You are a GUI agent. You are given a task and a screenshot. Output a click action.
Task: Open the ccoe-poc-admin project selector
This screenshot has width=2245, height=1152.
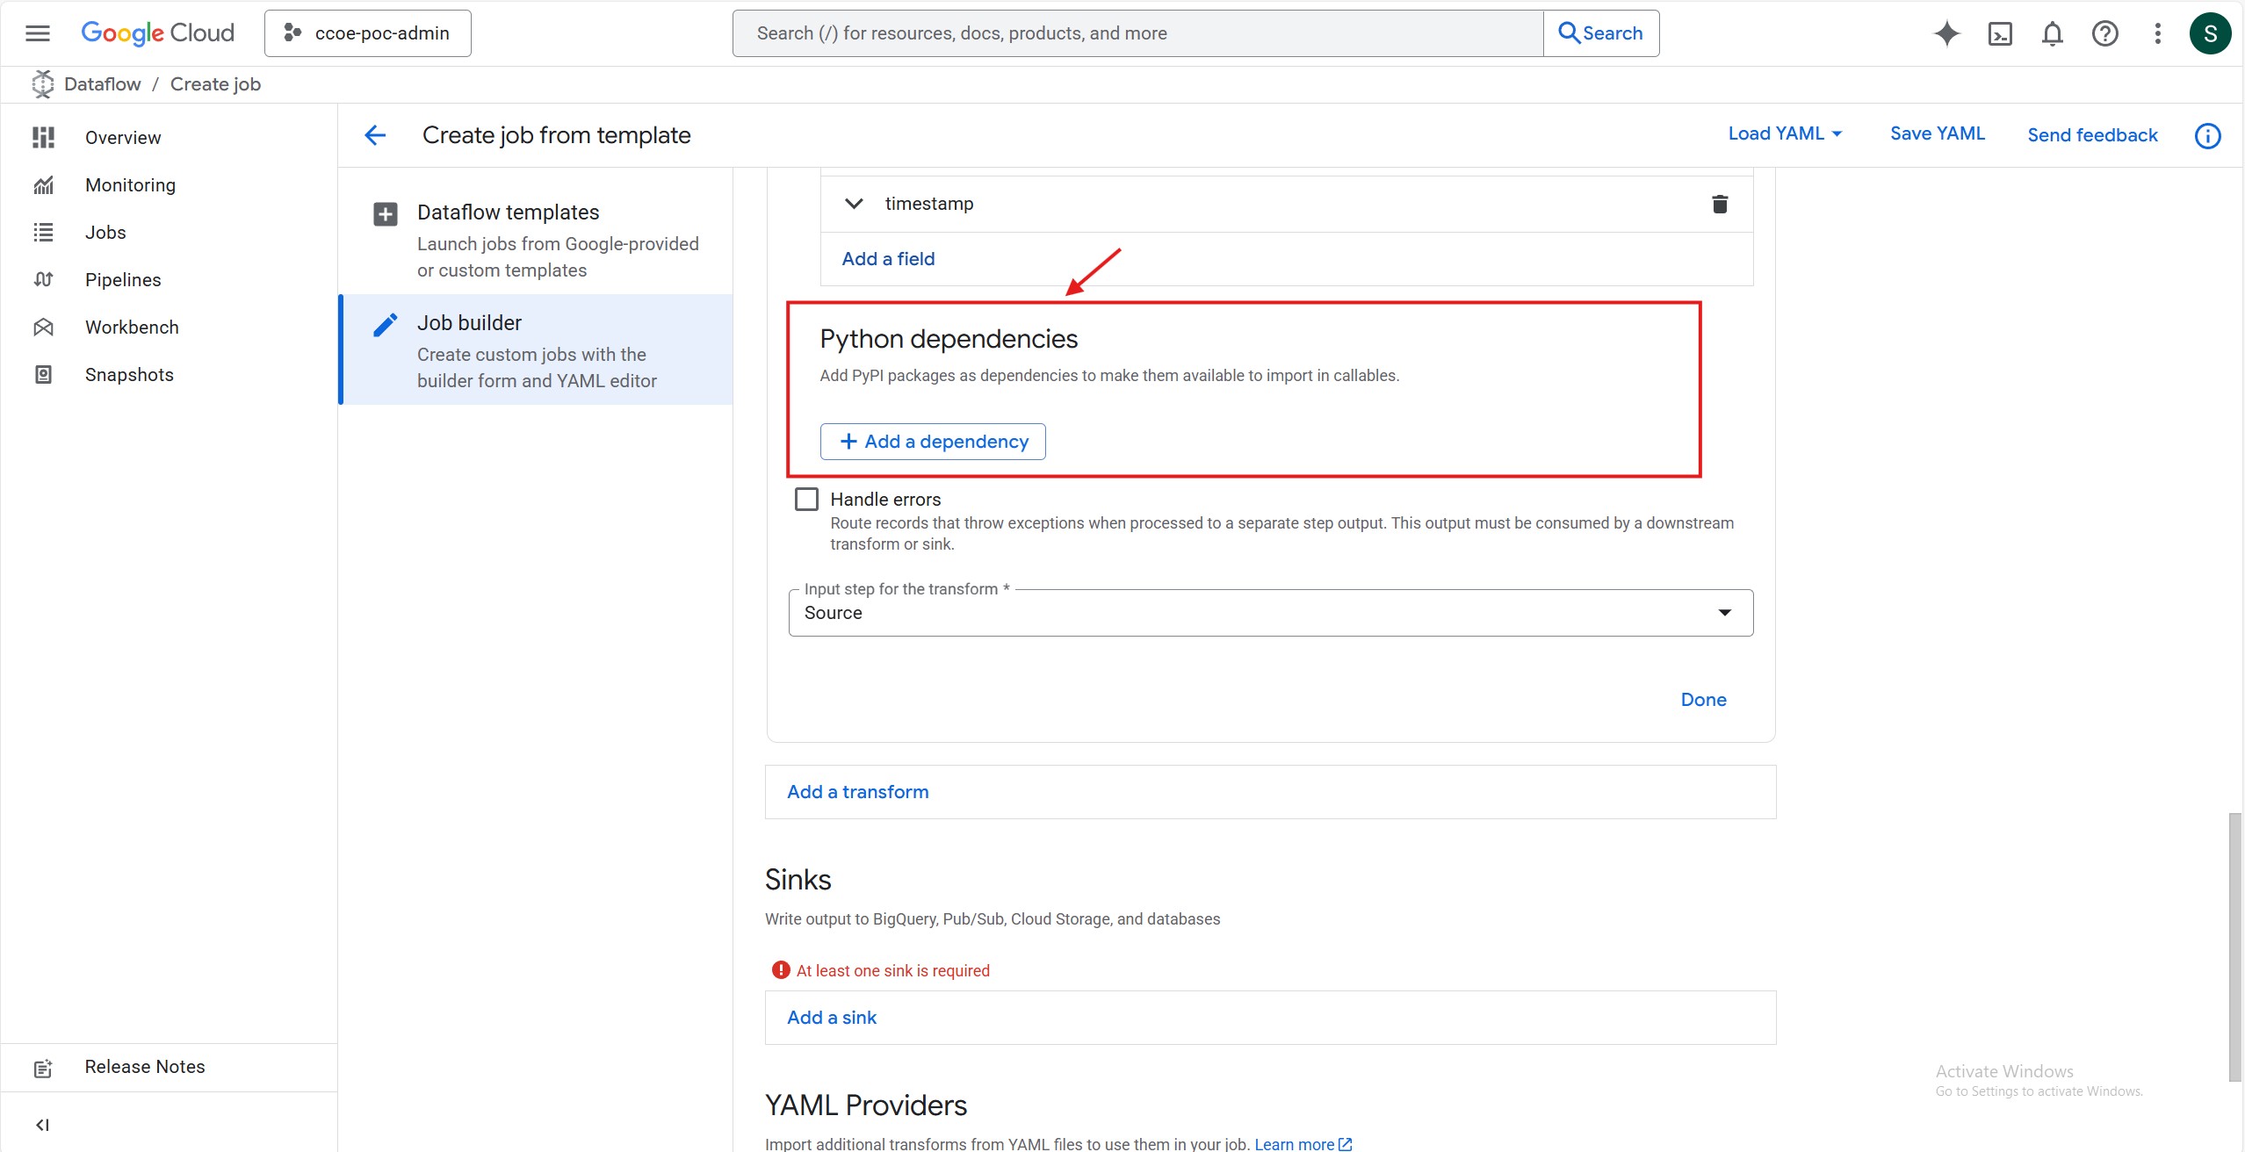pos(368,33)
